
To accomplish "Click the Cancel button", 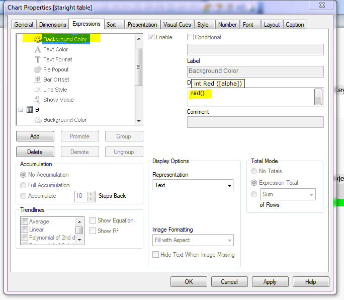I will tap(229, 281).
